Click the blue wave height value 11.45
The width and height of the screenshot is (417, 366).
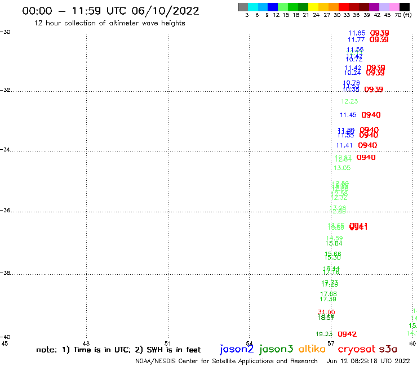[x=348, y=115]
